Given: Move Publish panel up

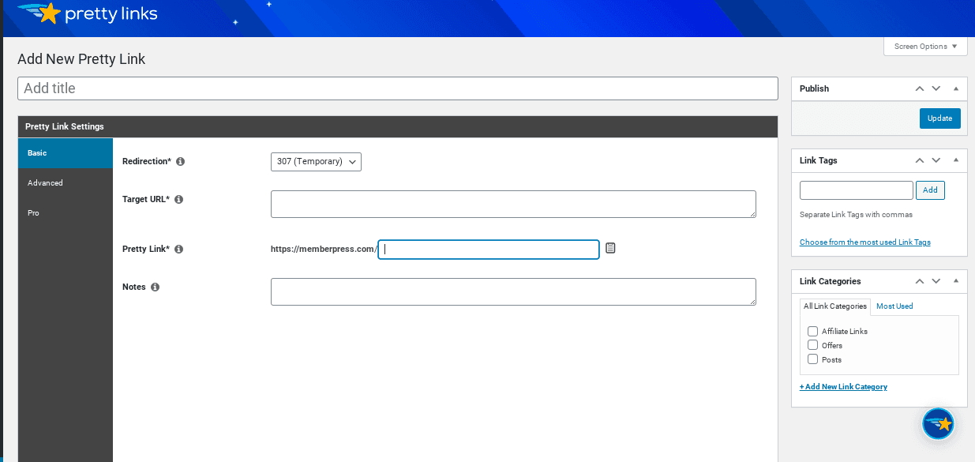Looking at the screenshot, I should point(919,88).
